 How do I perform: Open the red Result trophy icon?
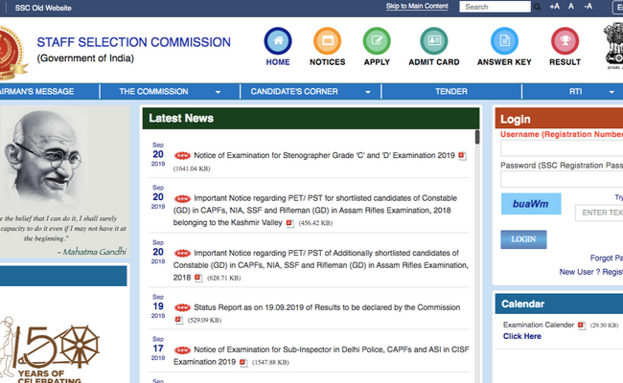tap(565, 42)
